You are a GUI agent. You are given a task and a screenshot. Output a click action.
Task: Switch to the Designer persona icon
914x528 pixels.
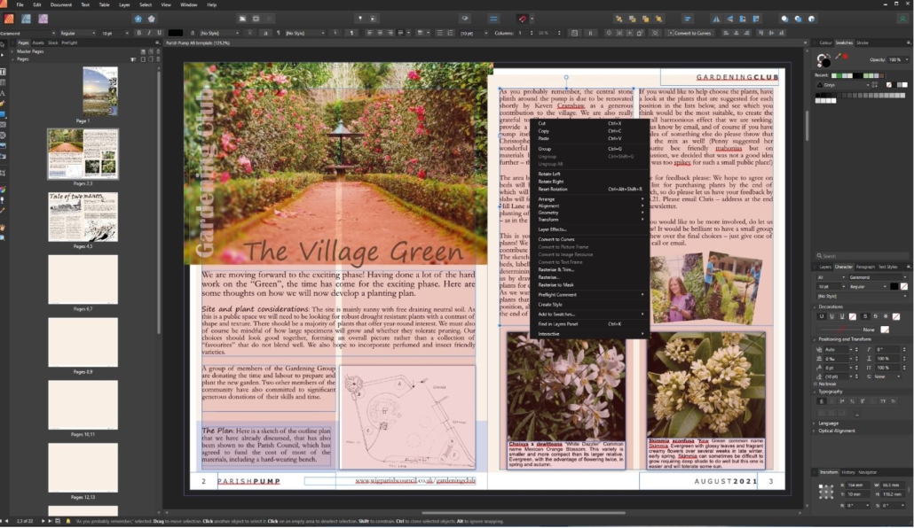(x=27, y=19)
